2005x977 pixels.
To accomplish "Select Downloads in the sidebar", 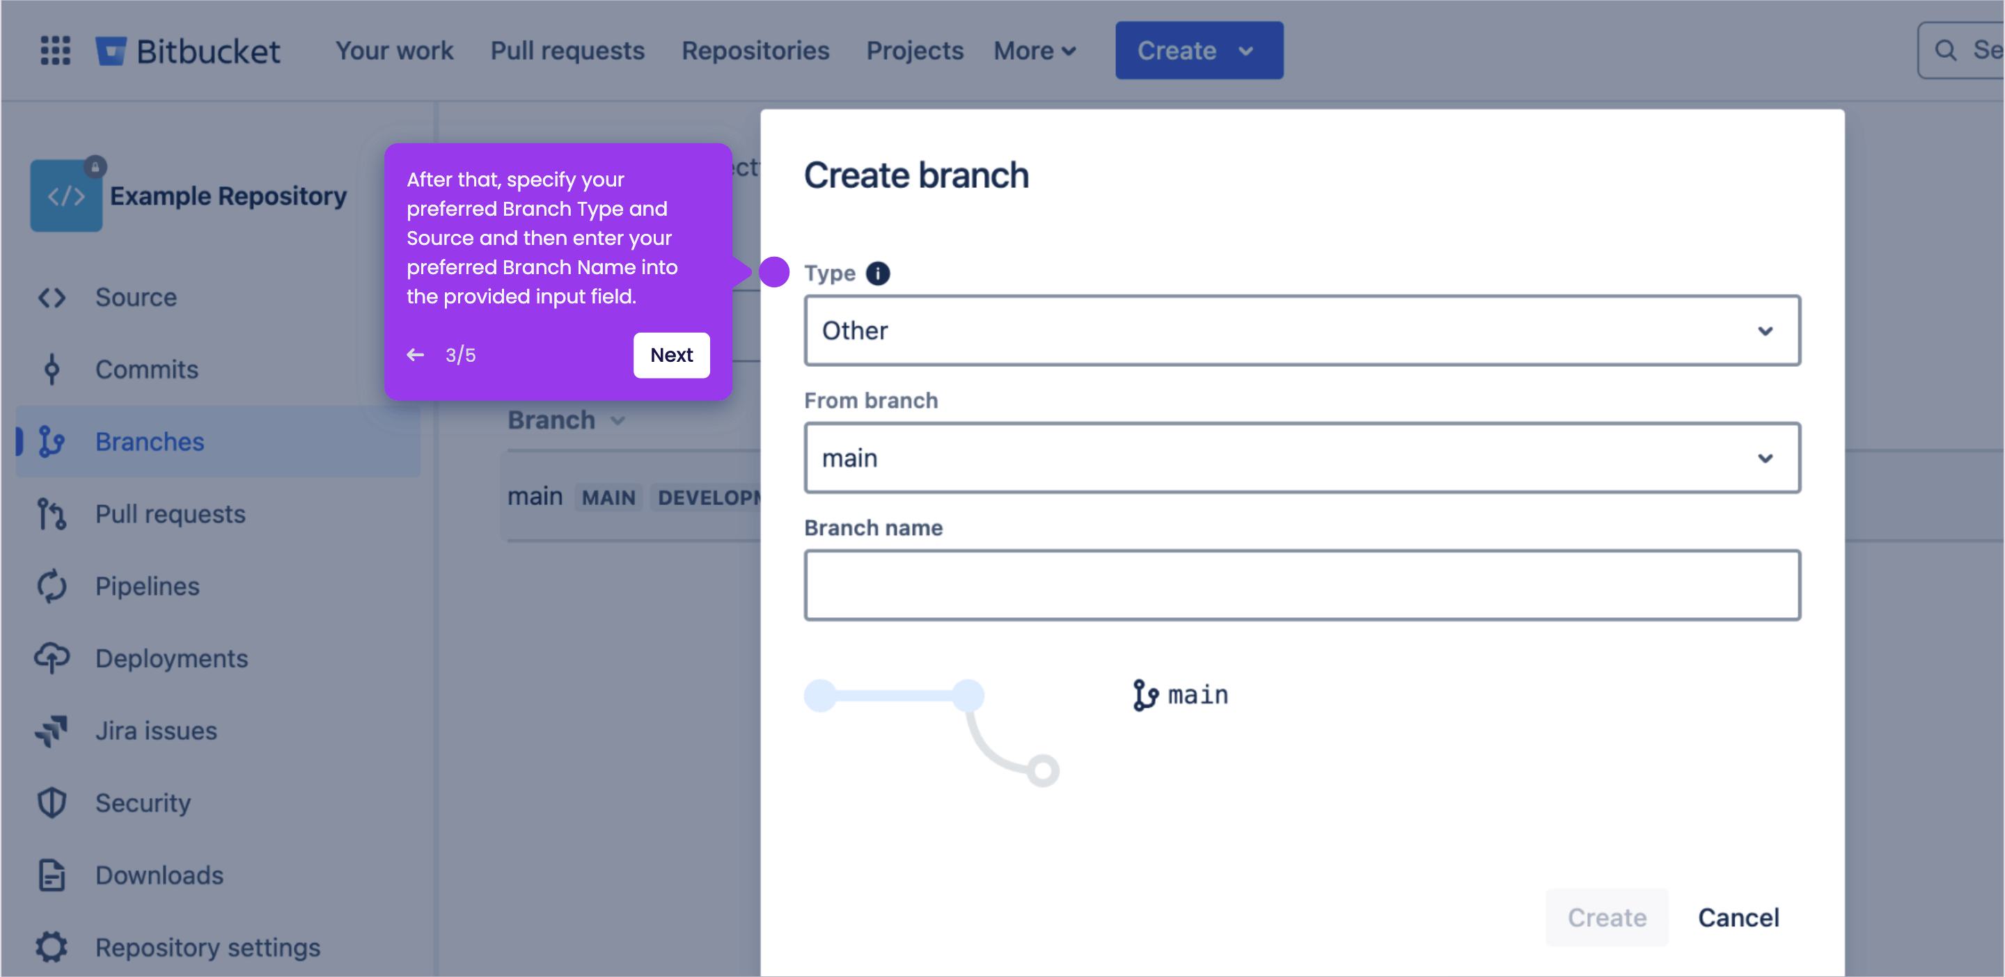I will click(x=218, y=875).
